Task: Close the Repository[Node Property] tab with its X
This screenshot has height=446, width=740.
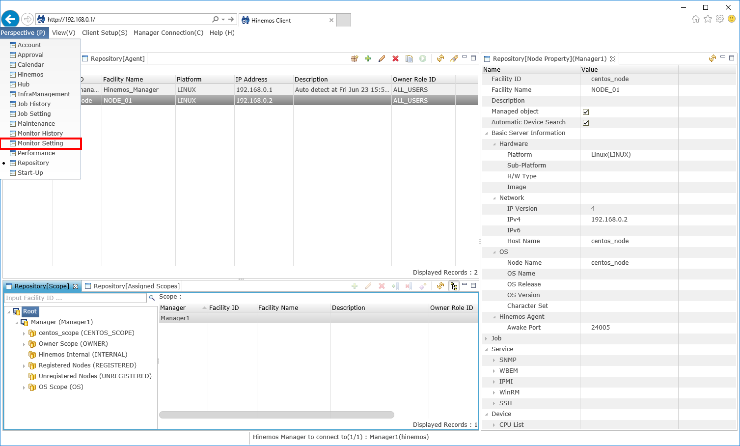Action: 613,59
